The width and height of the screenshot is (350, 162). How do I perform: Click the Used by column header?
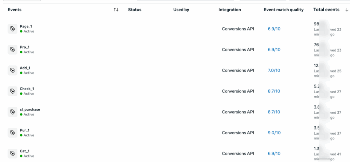[x=181, y=10]
